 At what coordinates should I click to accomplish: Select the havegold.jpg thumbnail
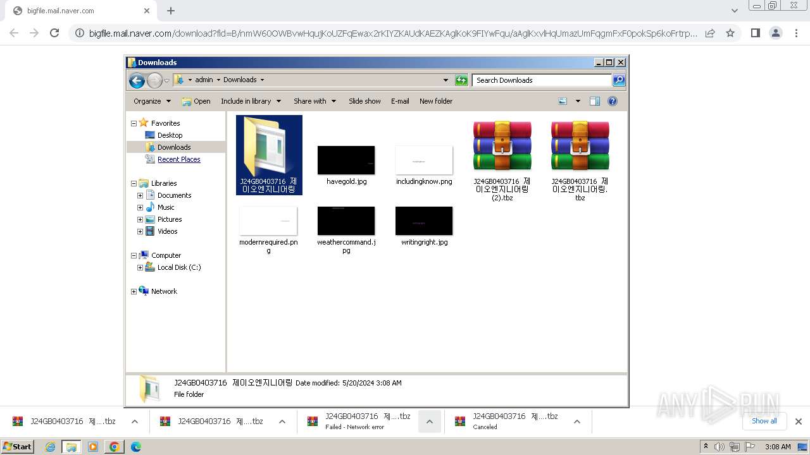click(x=346, y=160)
